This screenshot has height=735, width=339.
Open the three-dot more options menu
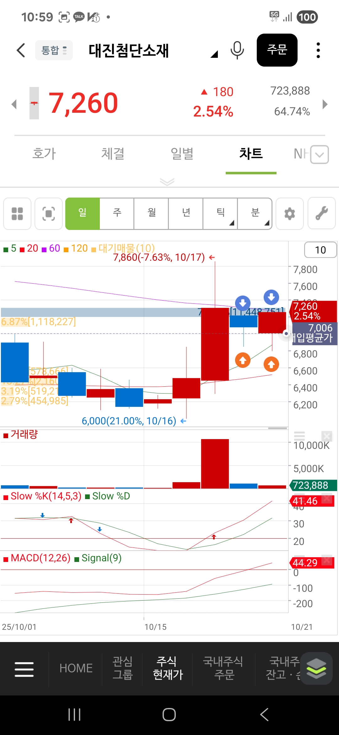click(x=318, y=50)
